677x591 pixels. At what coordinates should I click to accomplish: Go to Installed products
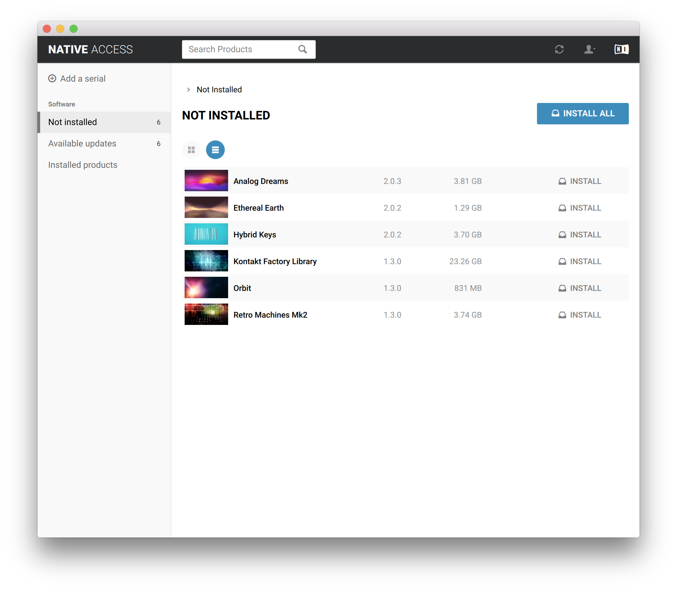[83, 165]
